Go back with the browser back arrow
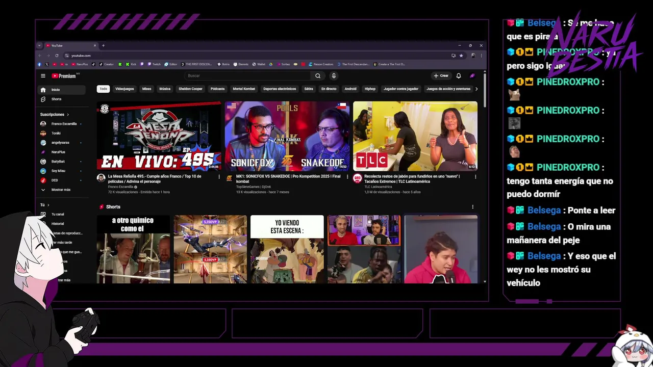The width and height of the screenshot is (653, 367). (40, 56)
